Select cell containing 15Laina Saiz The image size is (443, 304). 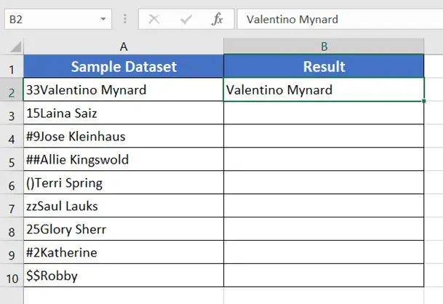124,113
